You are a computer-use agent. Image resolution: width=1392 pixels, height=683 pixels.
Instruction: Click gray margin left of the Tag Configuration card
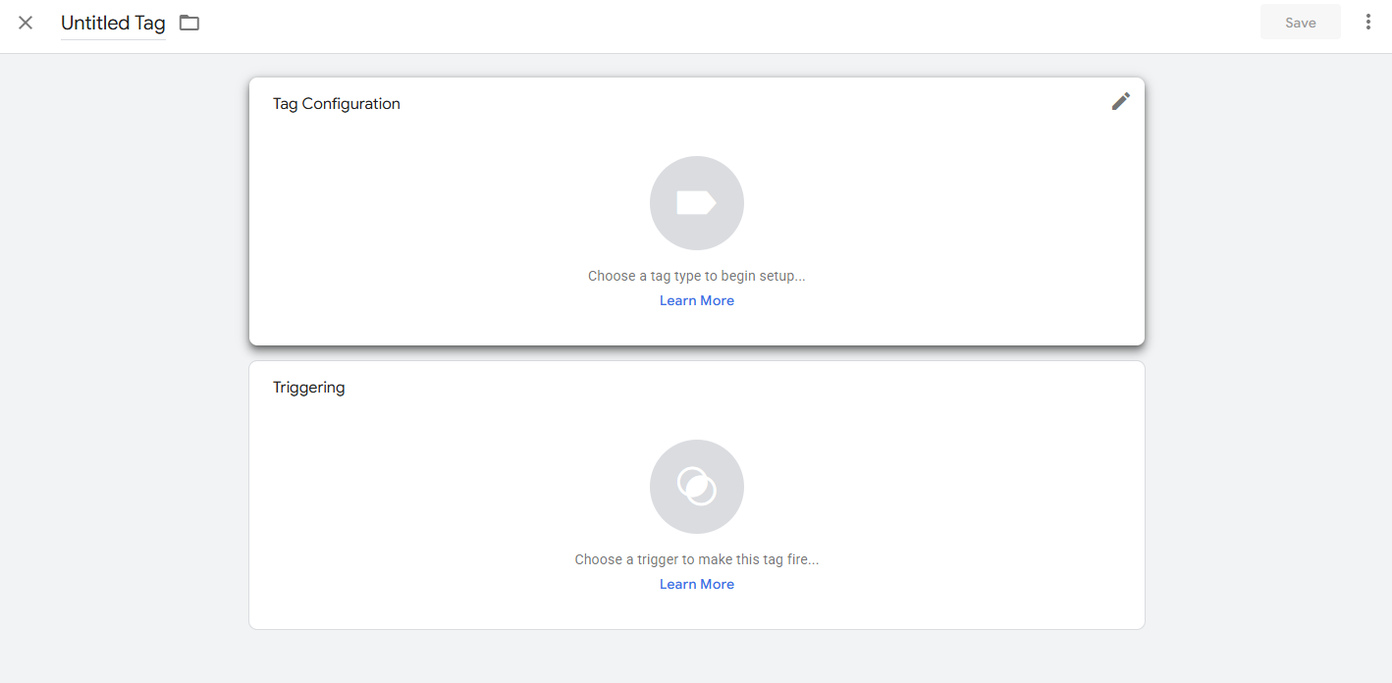(x=123, y=211)
